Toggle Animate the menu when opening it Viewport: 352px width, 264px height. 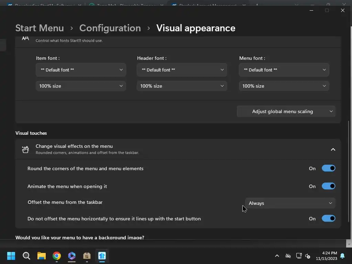point(328,186)
